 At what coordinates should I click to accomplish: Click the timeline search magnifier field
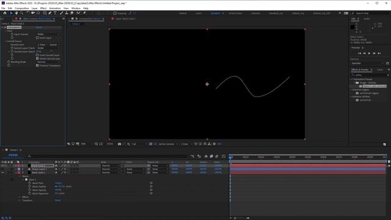click(108, 156)
